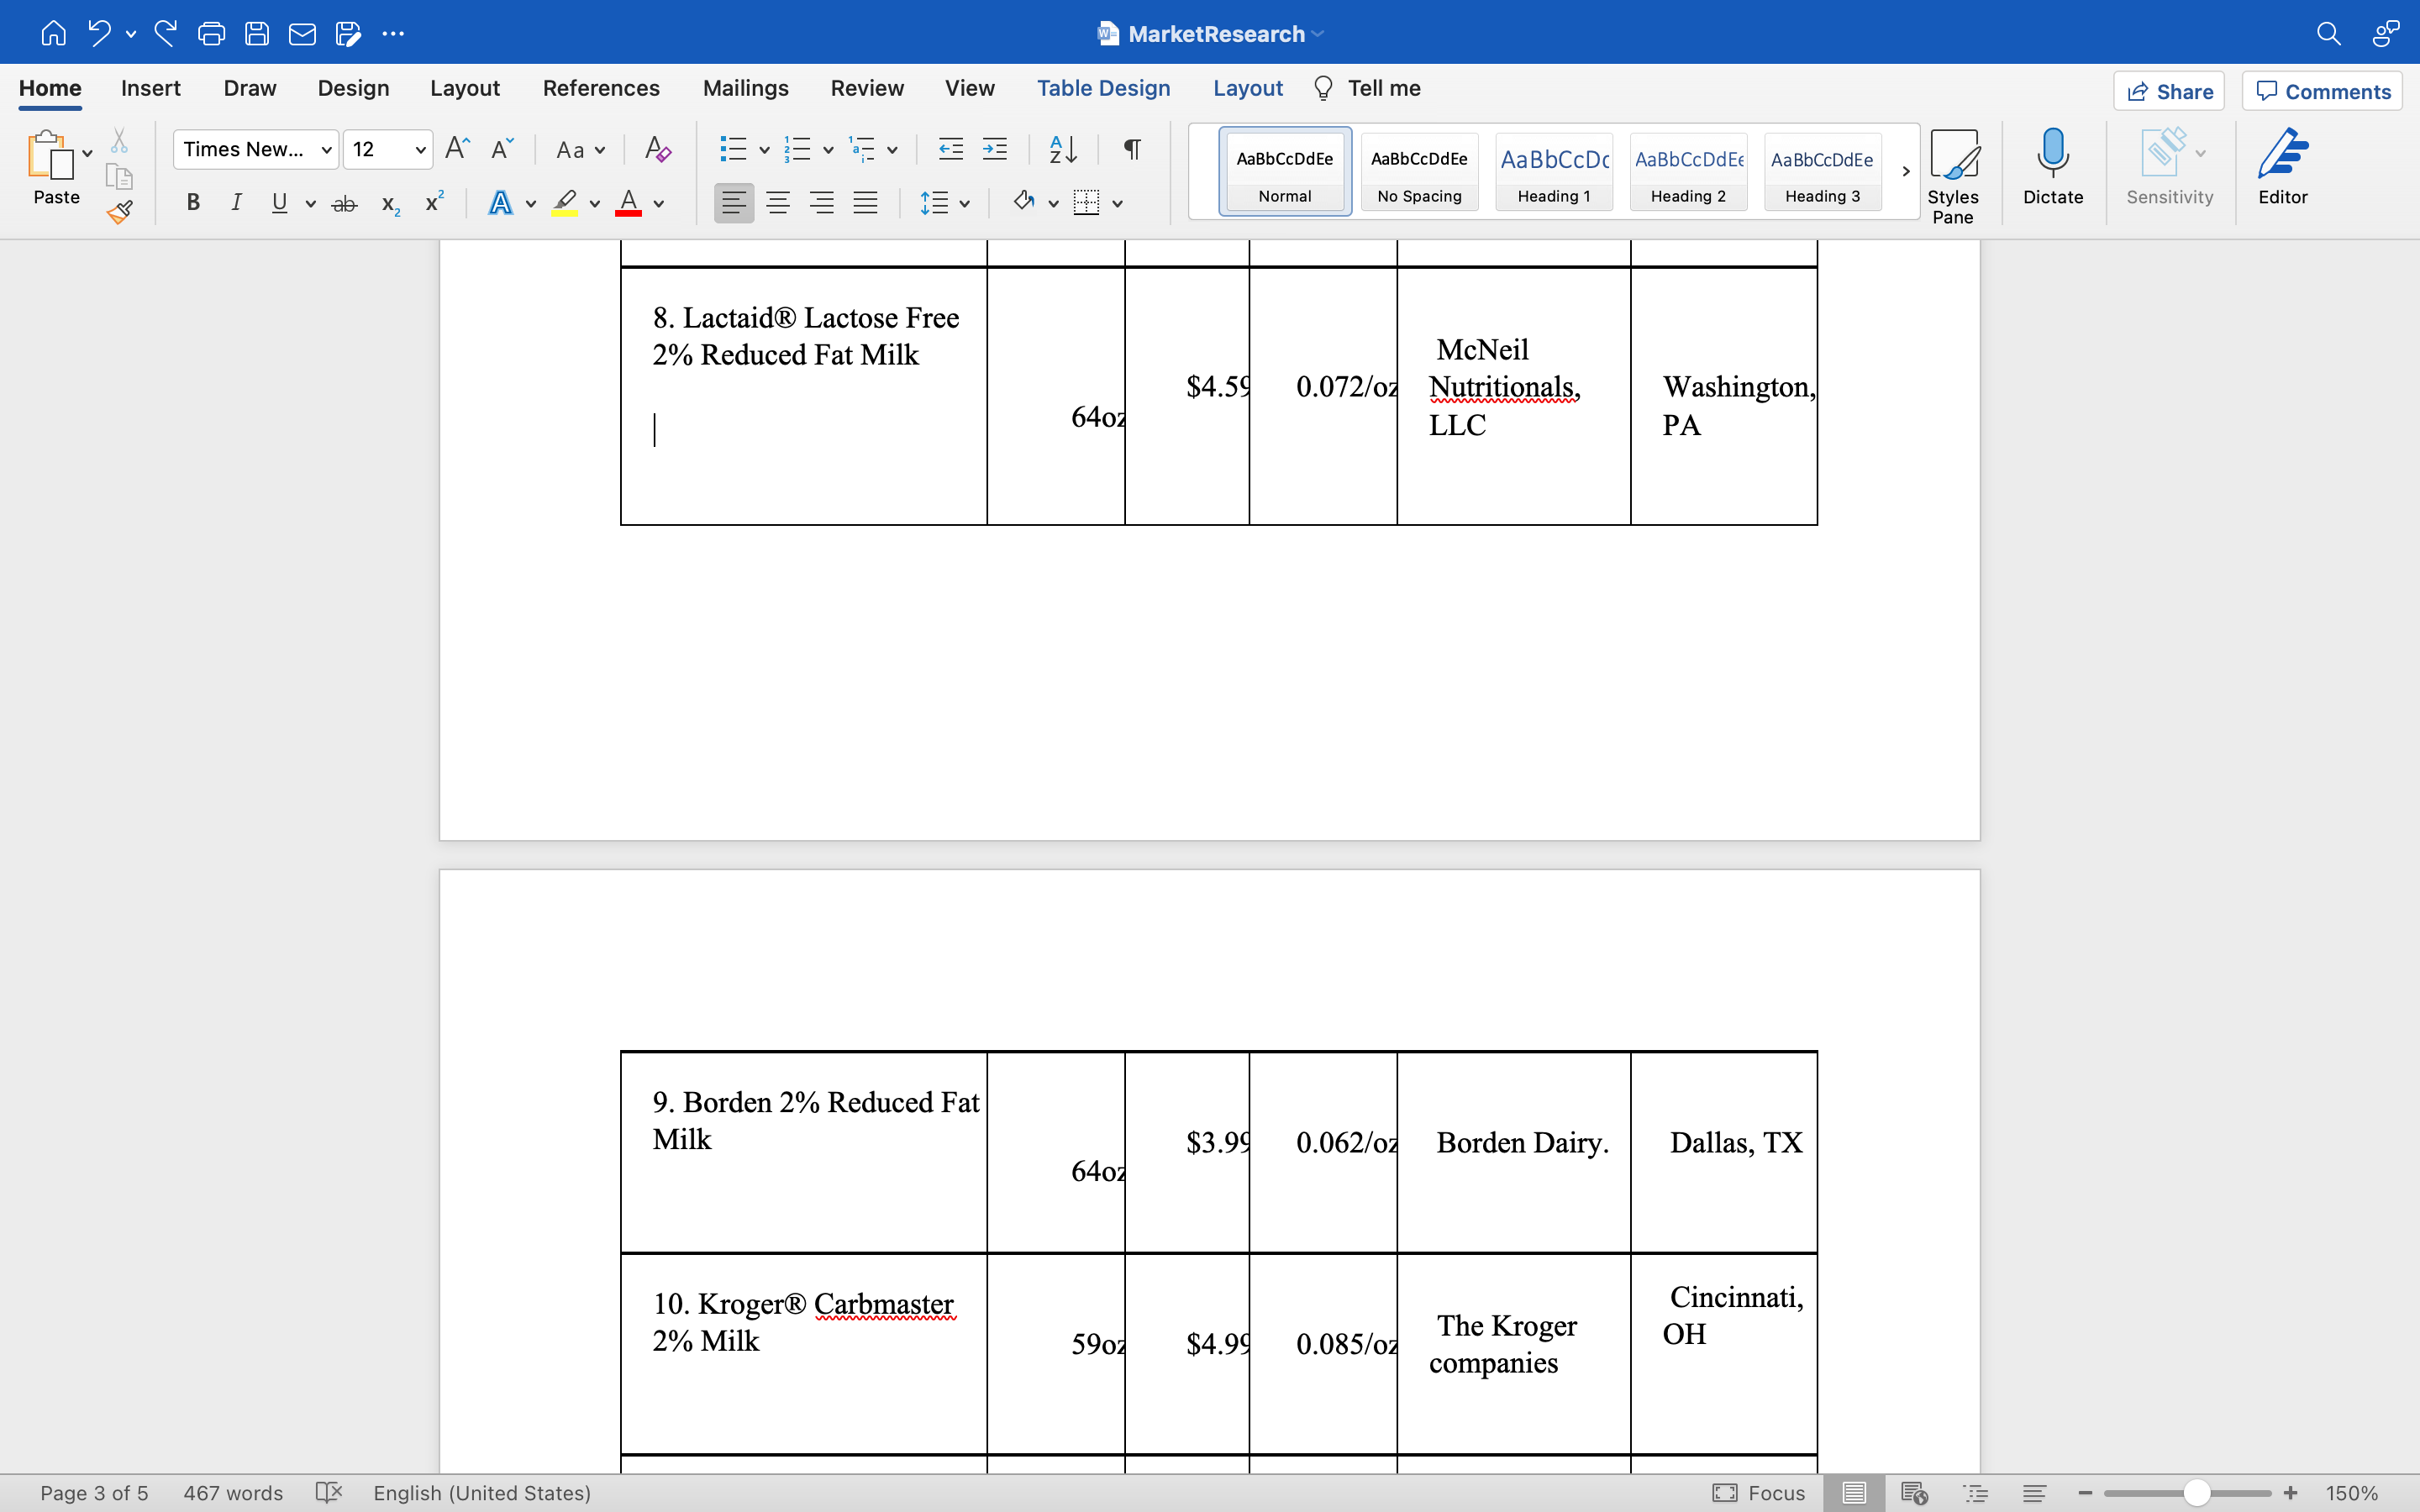This screenshot has width=2420, height=1512.
Task: Open the Comments button
Action: tap(2322, 91)
